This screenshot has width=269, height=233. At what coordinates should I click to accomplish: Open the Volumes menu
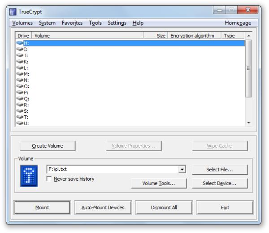click(22, 23)
